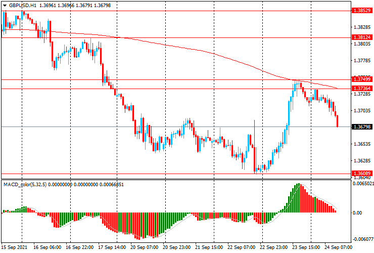Select the MACD scale value -0.006077
This screenshot has width=374, height=253.
pyautogui.click(x=362, y=239)
